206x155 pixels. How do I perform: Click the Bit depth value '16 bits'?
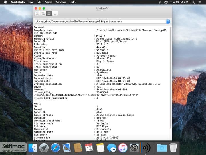(101, 135)
